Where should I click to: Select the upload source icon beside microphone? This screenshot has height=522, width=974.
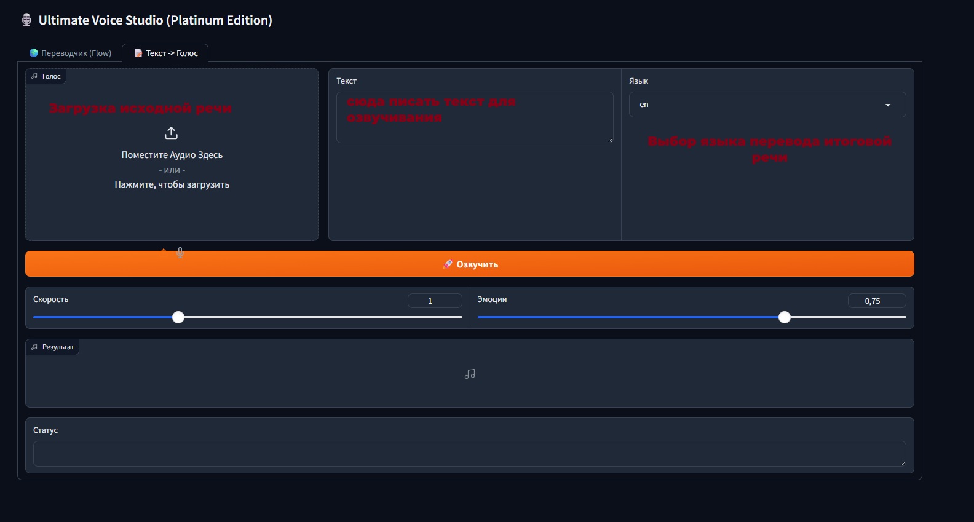click(164, 250)
